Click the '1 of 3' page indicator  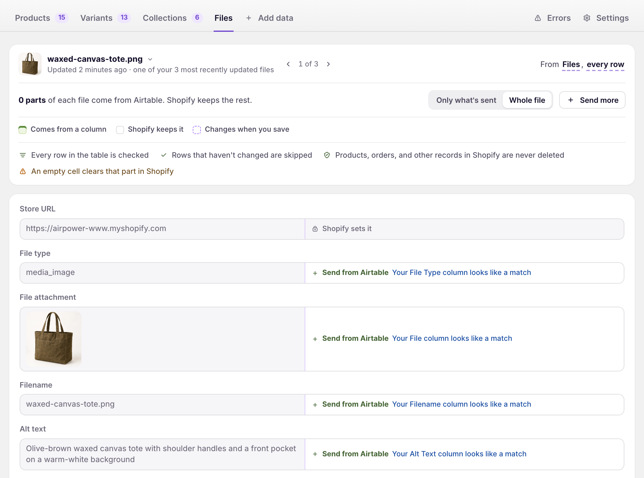point(308,64)
